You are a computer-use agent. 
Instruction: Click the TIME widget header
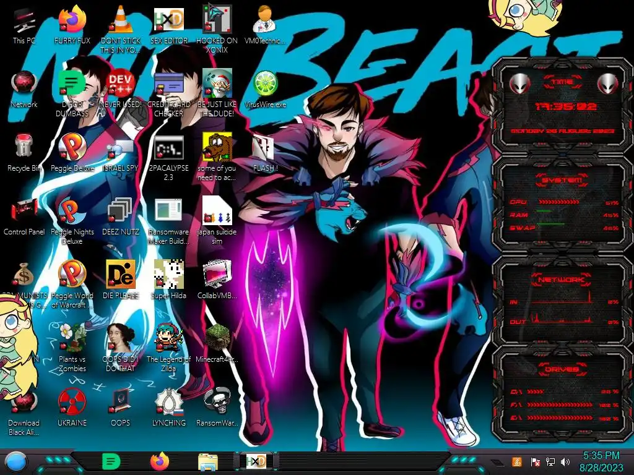pos(562,82)
